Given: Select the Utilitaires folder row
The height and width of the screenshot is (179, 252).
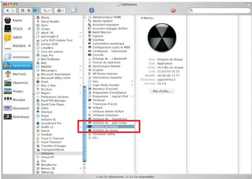Looking at the screenshot, I should coord(59,153).
